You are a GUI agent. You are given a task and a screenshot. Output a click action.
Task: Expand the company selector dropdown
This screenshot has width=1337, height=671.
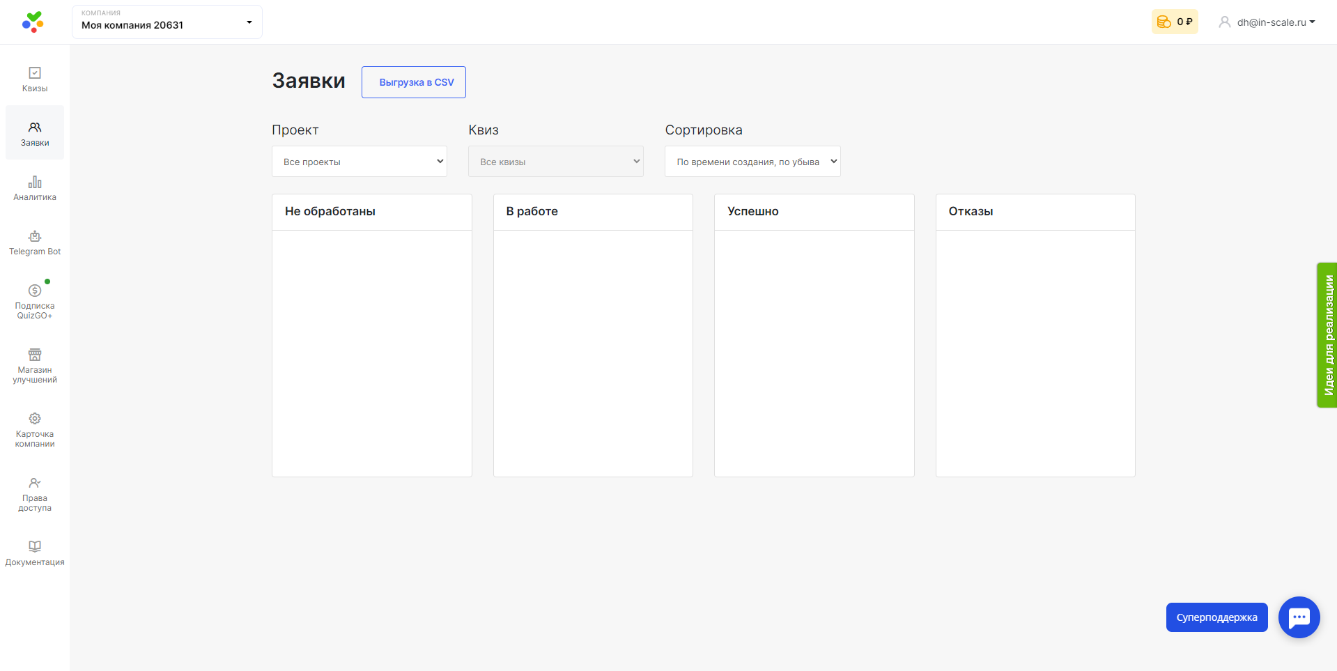[167, 22]
